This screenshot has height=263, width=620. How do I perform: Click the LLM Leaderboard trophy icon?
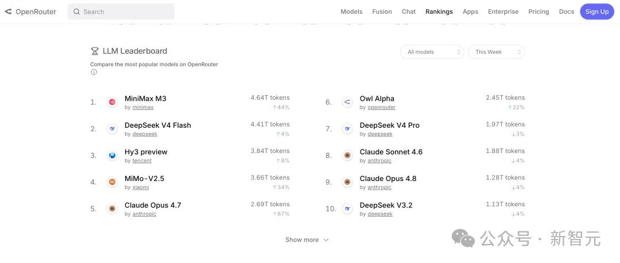95,51
